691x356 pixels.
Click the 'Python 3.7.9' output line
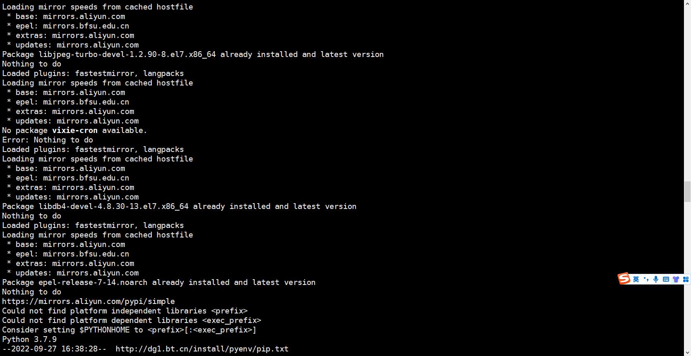pos(29,339)
